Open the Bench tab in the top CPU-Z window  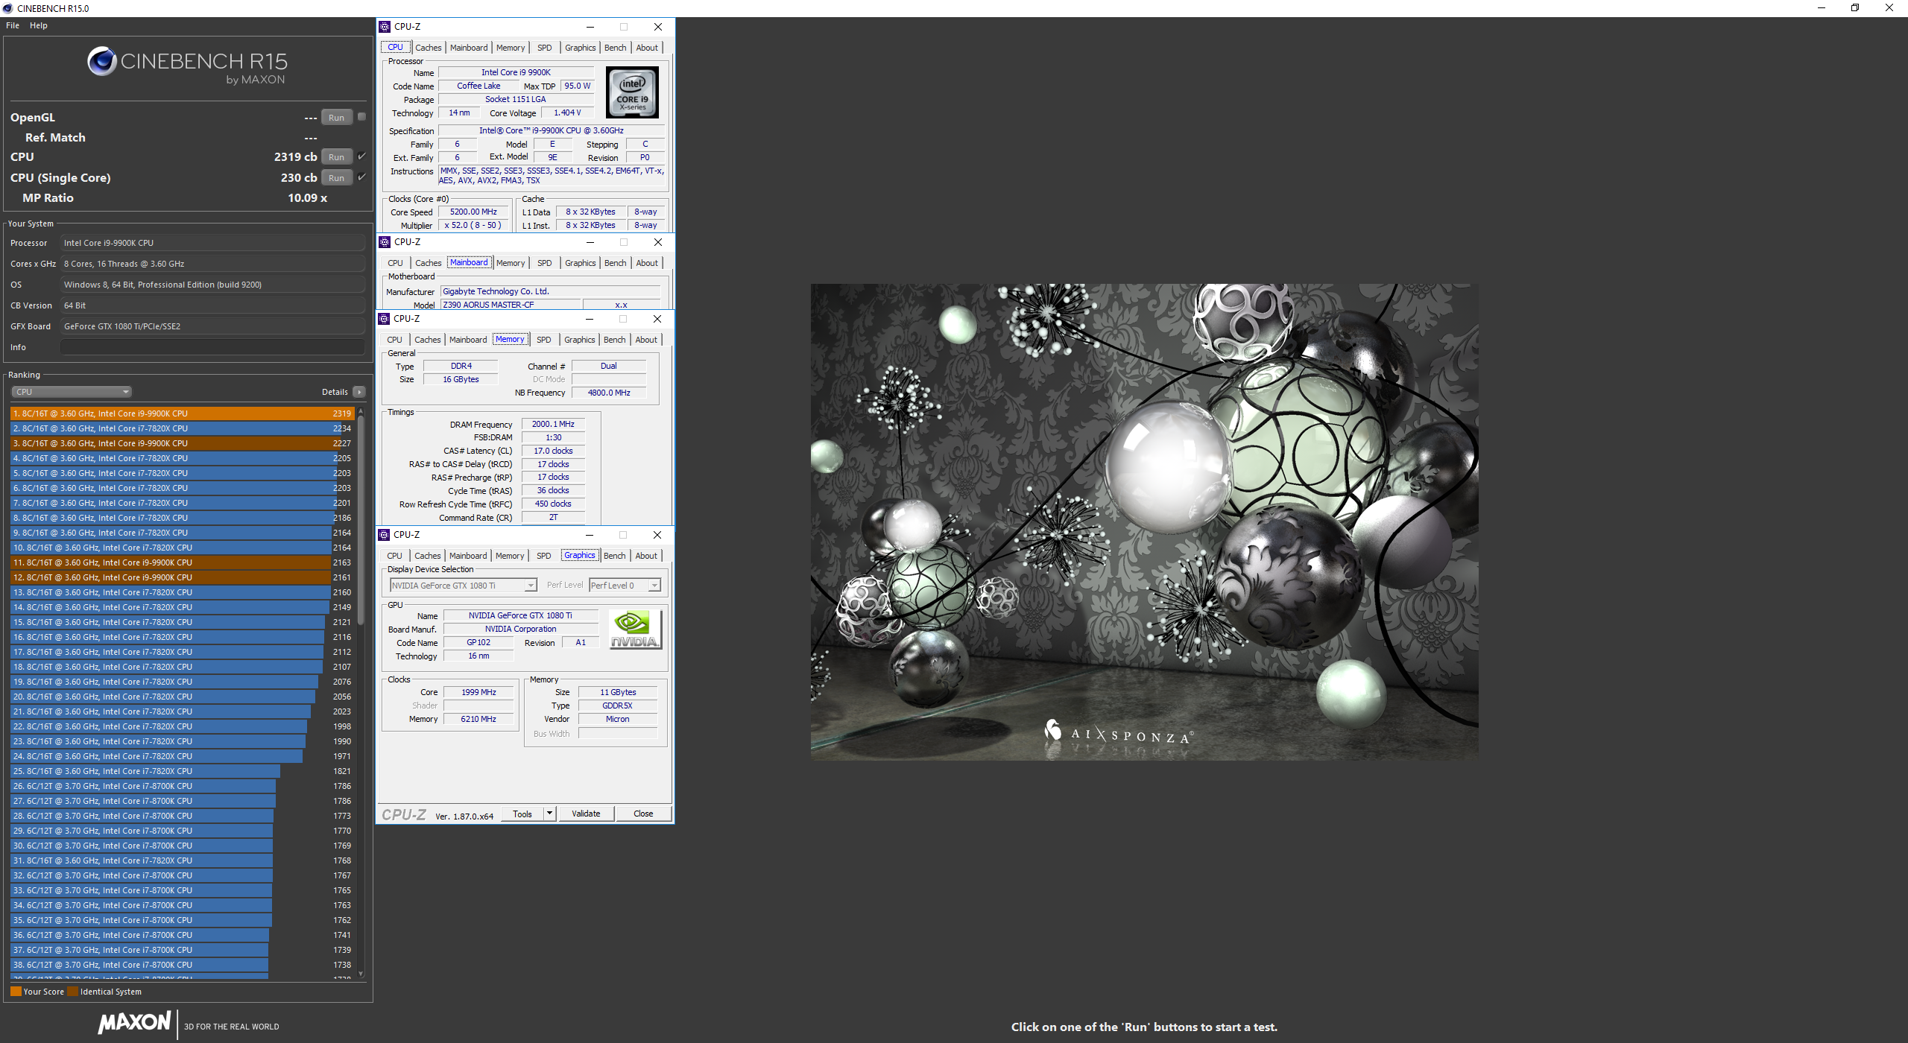tap(615, 48)
